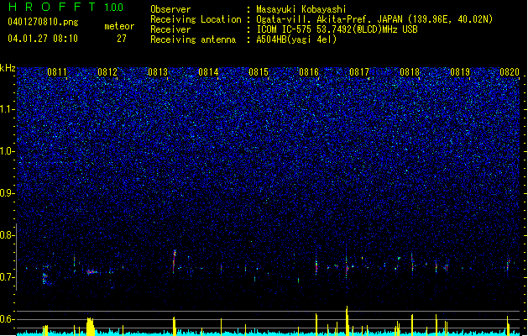528x336 pixels.
Task: Click the meteor count value 27
Action: click(x=122, y=39)
